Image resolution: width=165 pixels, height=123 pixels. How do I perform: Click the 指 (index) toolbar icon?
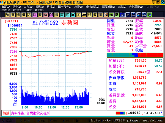pyautogui.click(x=100, y=15)
